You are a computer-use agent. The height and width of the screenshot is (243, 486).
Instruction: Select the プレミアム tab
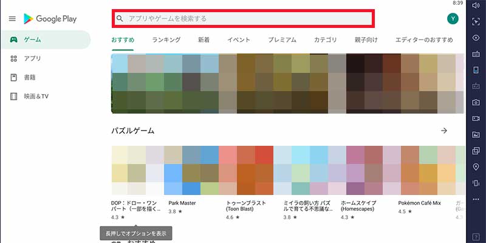(282, 39)
